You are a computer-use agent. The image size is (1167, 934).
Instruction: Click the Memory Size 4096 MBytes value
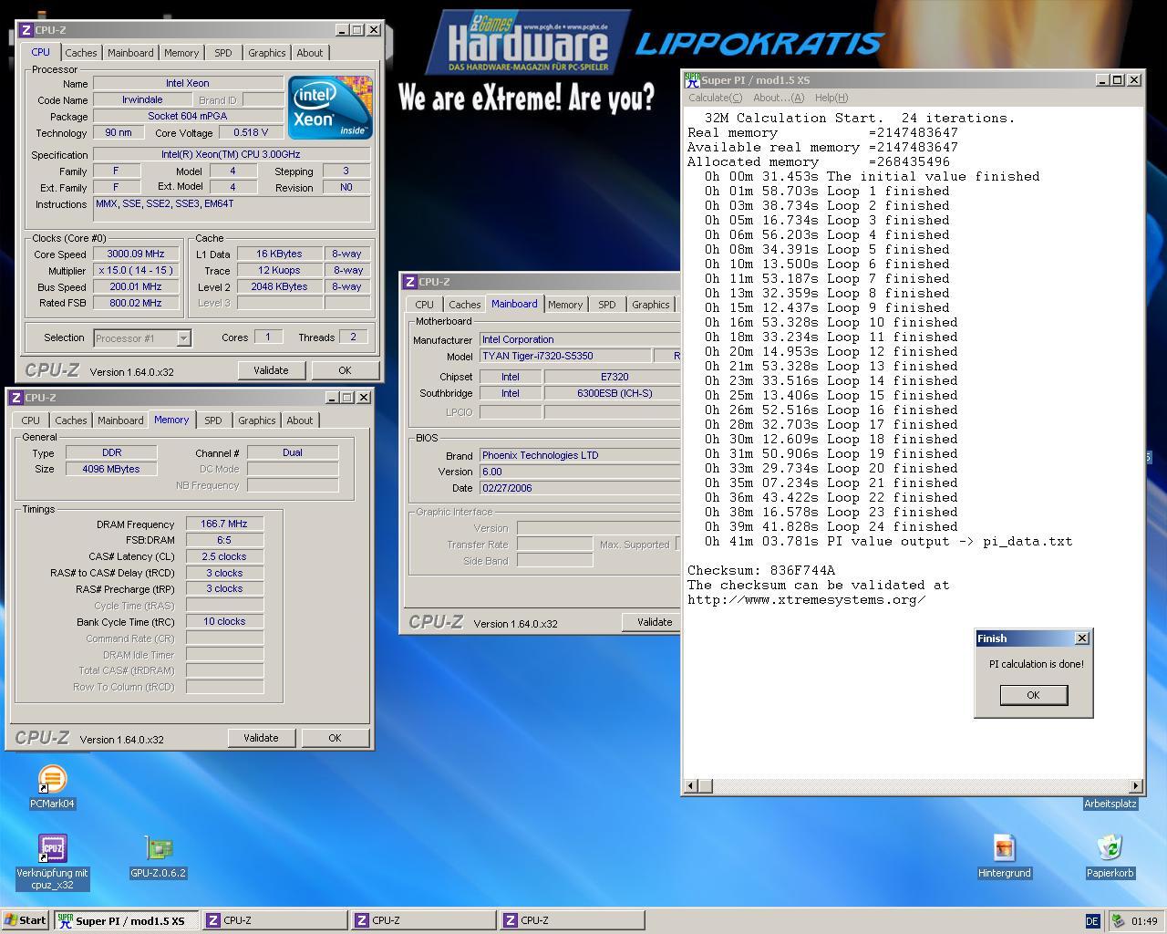click(x=111, y=469)
